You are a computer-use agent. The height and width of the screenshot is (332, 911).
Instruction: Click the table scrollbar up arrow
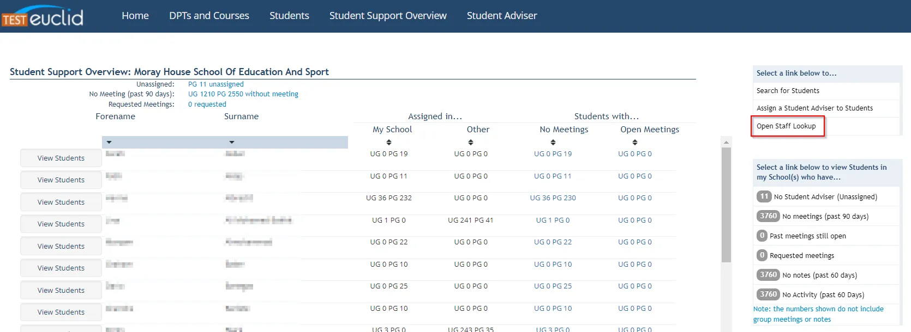pos(726,142)
